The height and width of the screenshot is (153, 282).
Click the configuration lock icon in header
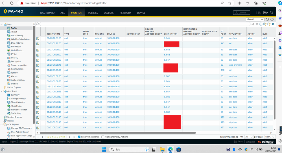[x=259, y=13]
